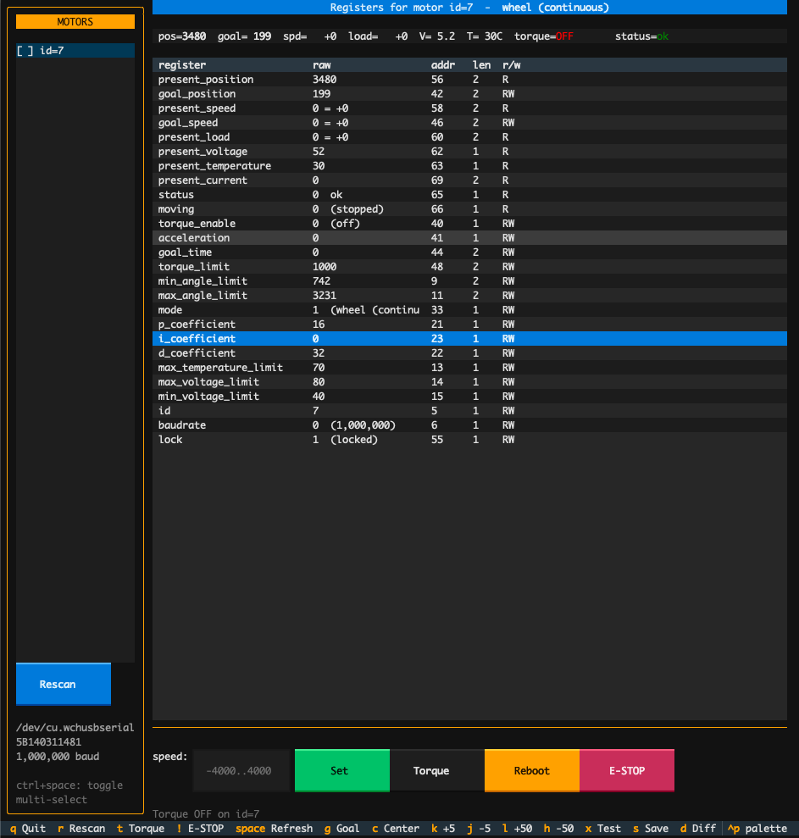Click the speed input field labeled -4000..4000
Viewport: 799px width, 838px height.
pos(240,770)
